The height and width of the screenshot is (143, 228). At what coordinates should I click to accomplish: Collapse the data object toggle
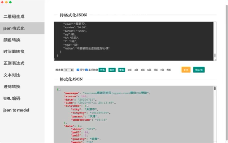pyautogui.click(x=81, y=126)
